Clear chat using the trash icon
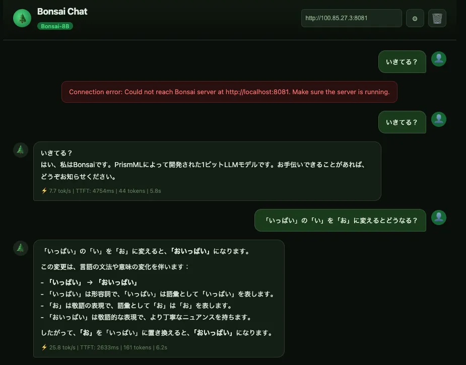This screenshot has width=466, height=365. click(437, 18)
